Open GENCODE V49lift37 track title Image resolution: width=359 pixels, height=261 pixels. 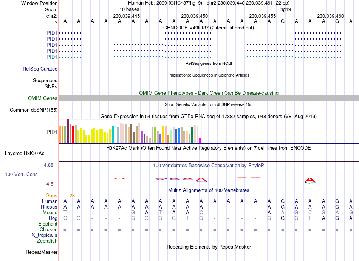pos(208,28)
